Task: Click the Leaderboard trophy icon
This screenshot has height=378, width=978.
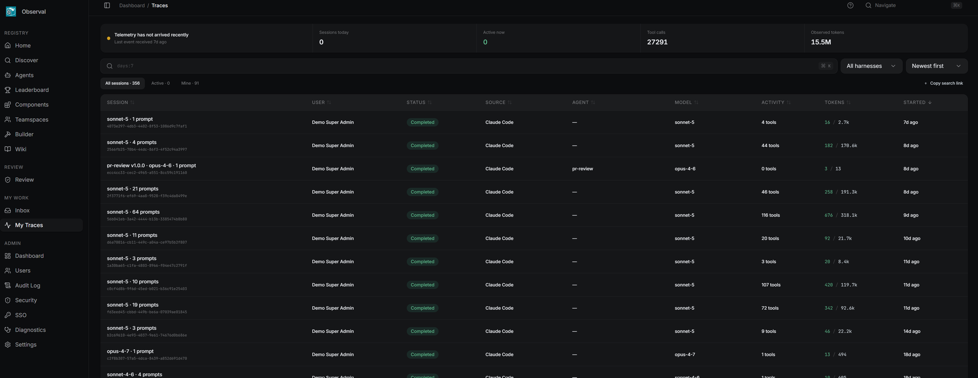Action: coord(8,90)
